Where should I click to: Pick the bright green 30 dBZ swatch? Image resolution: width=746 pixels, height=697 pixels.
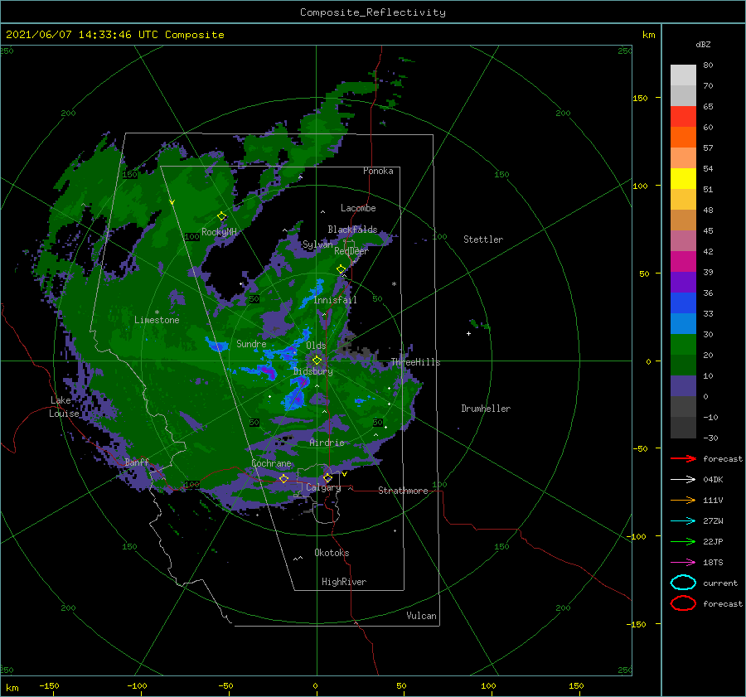click(x=683, y=345)
